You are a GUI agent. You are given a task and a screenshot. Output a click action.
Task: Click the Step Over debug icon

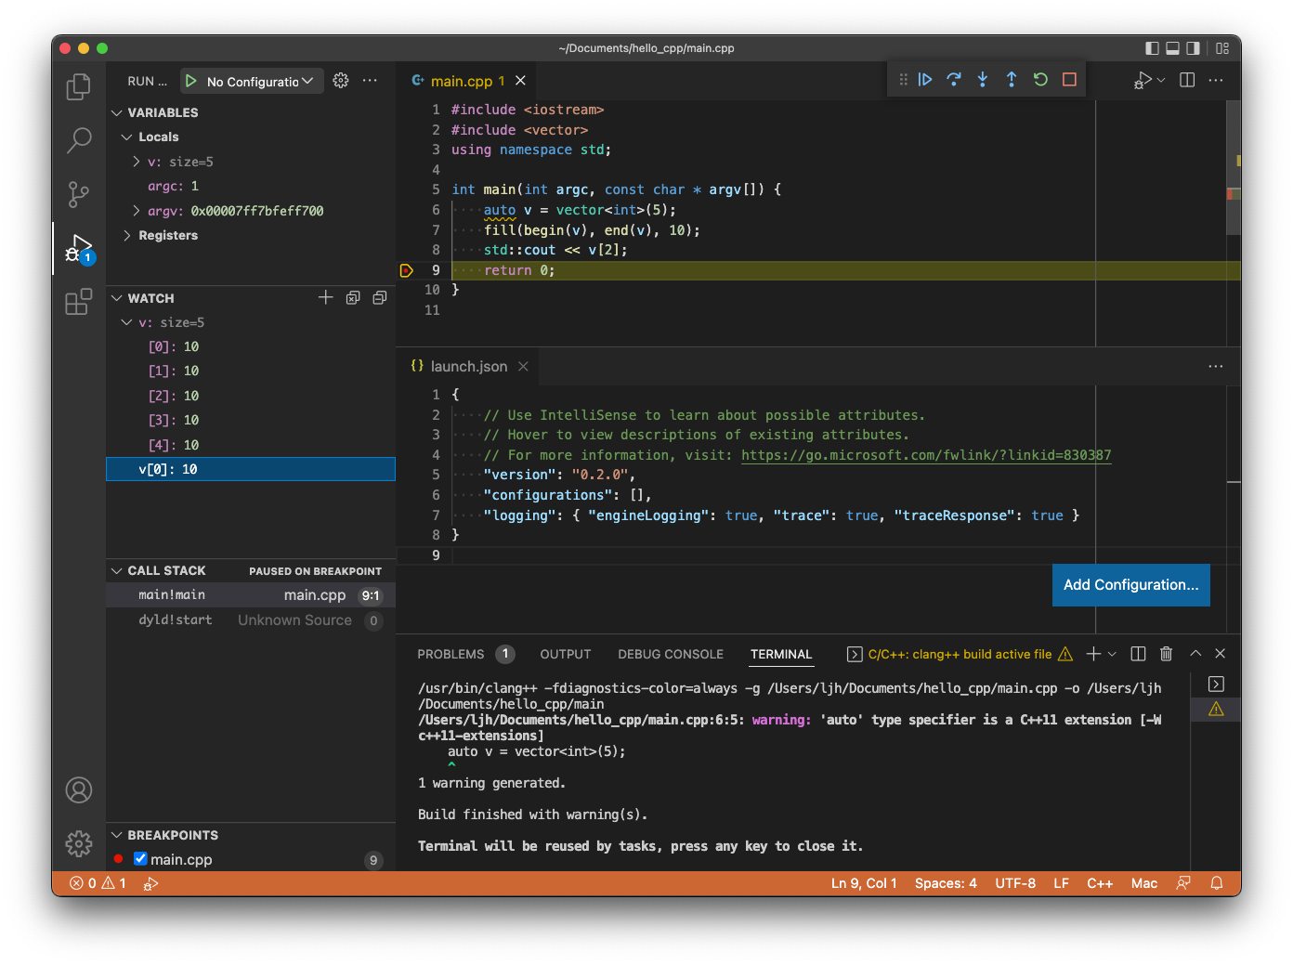tap(953, 79)
